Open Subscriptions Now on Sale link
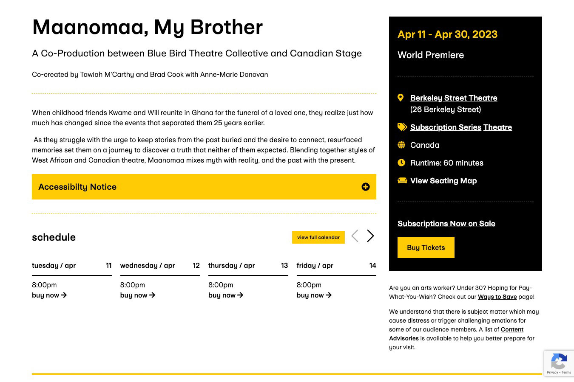This screenshot has height=382, width=574. coord(446,223)
